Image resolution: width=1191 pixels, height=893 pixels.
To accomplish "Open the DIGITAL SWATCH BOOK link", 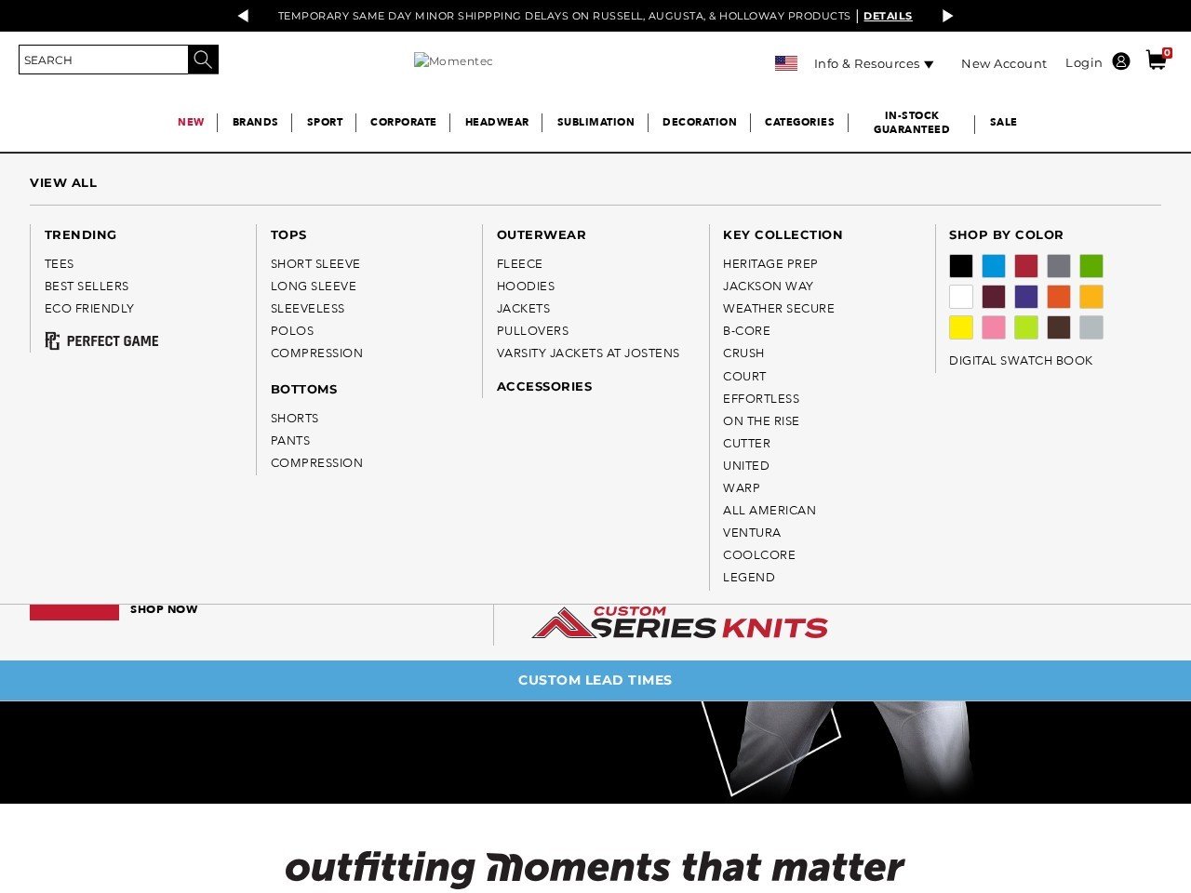I will 1021,360.
